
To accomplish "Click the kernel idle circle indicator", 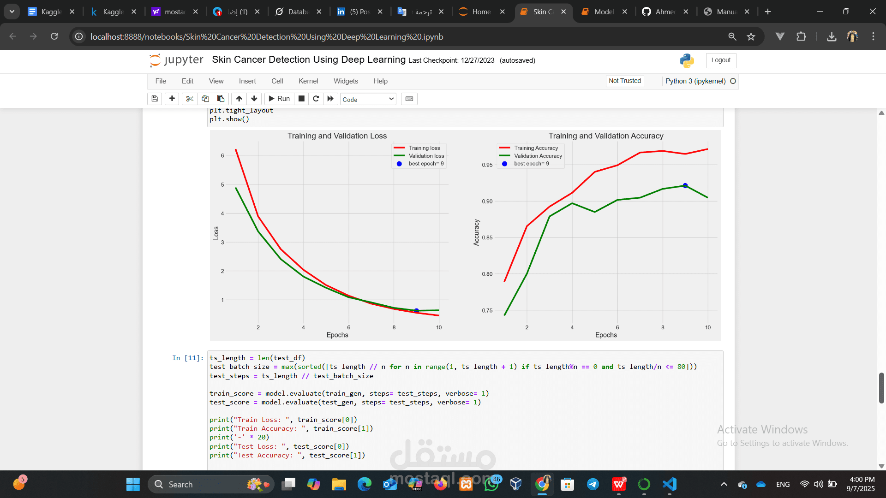I will coord(733,81).
